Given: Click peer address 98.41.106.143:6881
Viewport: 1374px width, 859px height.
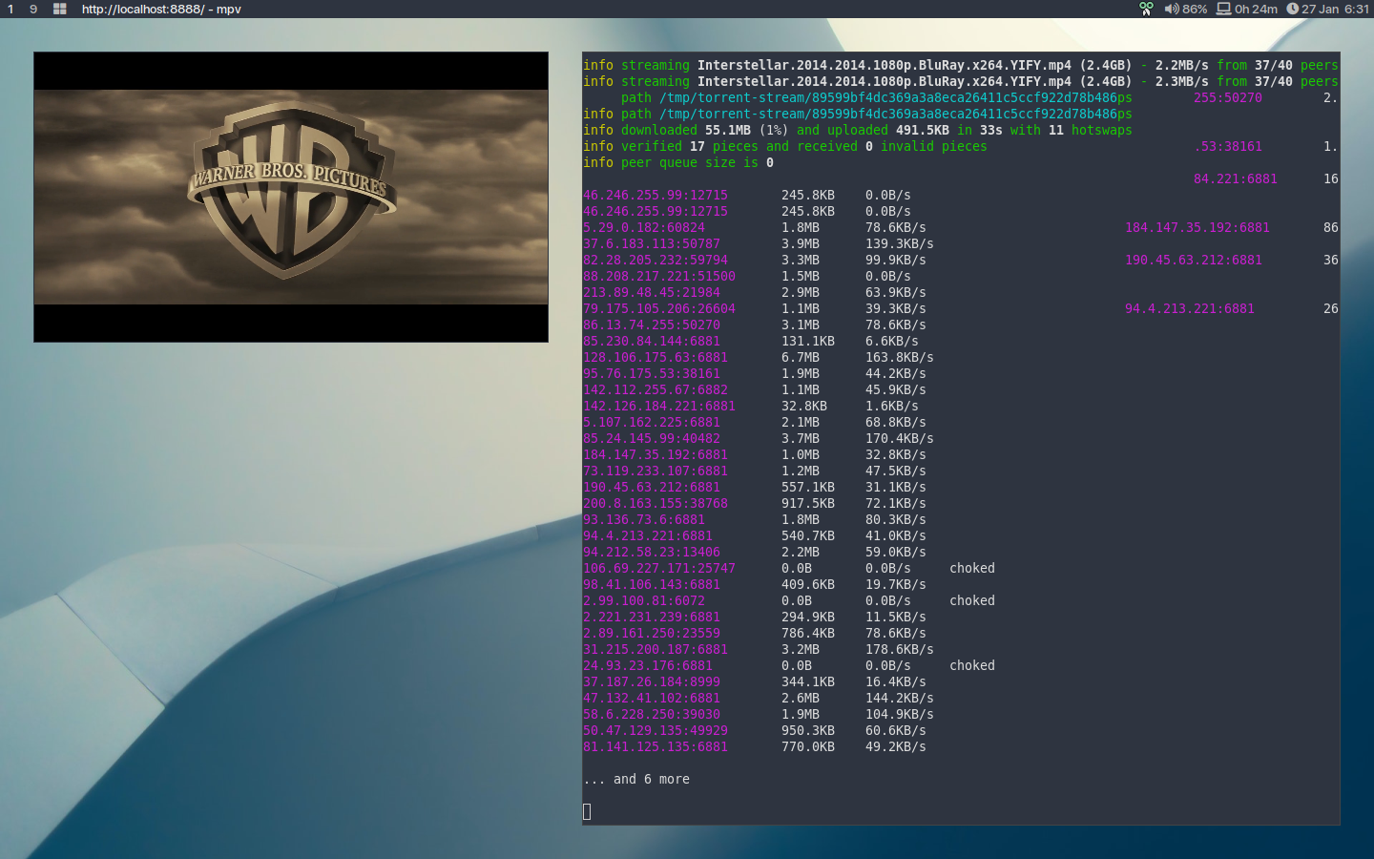Looking at the screenshot, I should click(x=652, y=584).
